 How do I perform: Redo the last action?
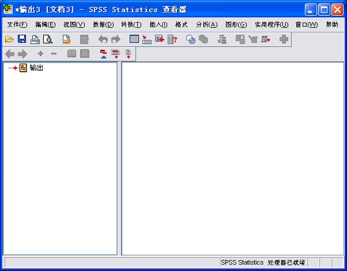(x=116, y=39)
